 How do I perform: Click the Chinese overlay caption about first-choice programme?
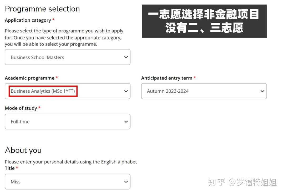click(204, 21)
